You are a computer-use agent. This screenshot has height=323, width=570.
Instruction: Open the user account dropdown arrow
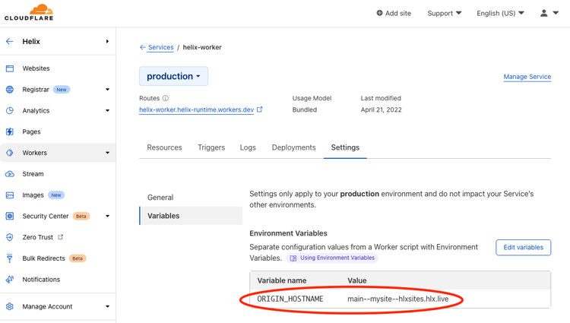coord(556,13)
